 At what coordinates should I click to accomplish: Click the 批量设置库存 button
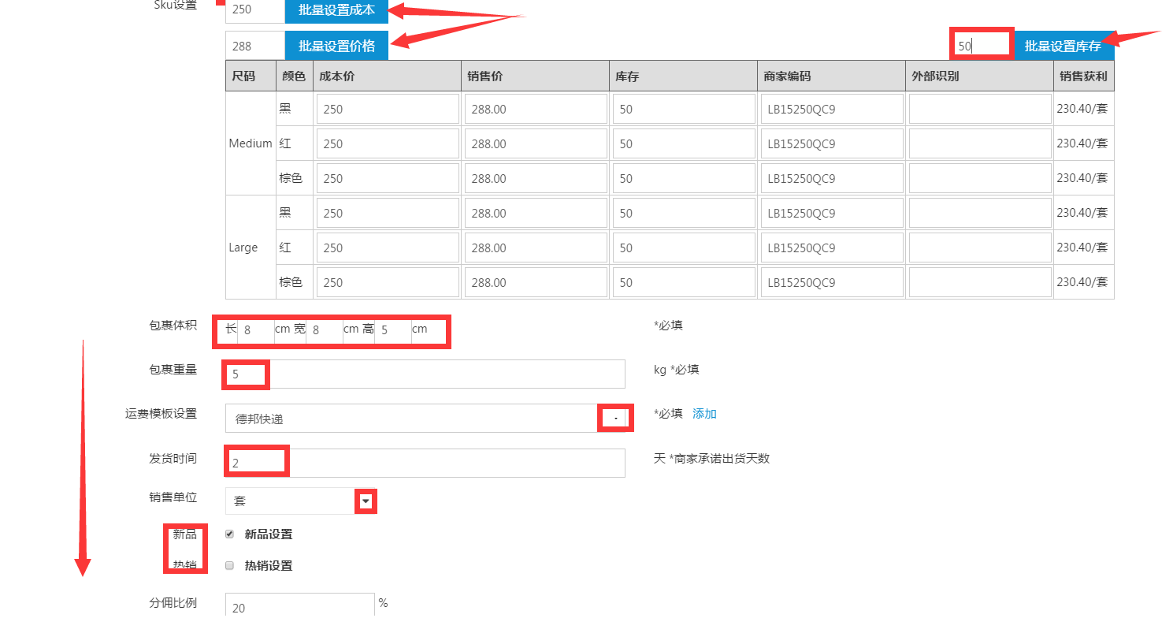[x=1062, y=47]
